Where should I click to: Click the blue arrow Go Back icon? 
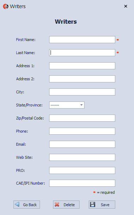pyautogui.click(x=17, y=204)
